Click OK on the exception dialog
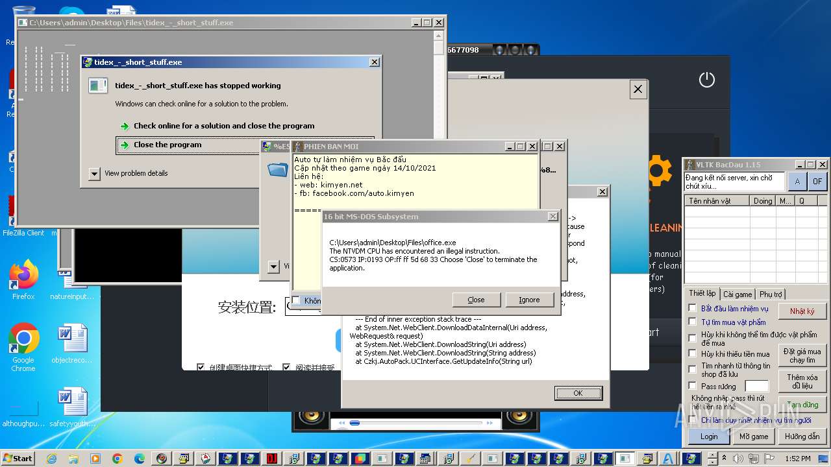Image resolution: width=831 pixels, height=467 pixels. (578, 393)
